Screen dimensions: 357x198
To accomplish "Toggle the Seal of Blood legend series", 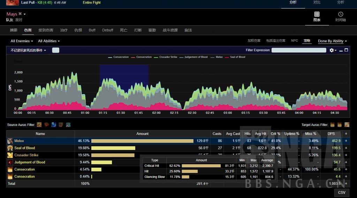I will (x=235, y=57).
